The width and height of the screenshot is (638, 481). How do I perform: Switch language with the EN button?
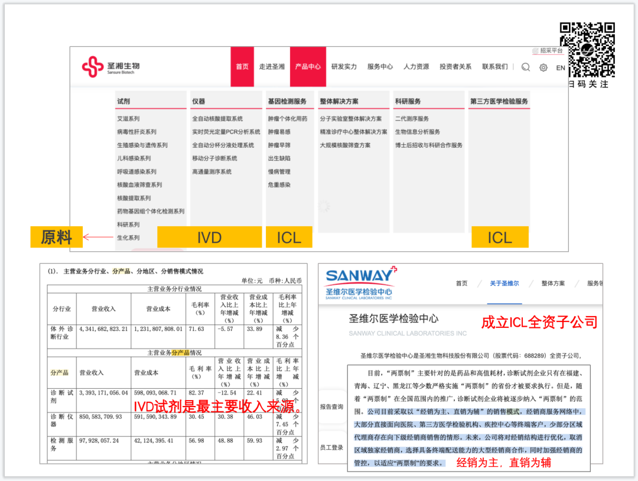coord(560,67)
